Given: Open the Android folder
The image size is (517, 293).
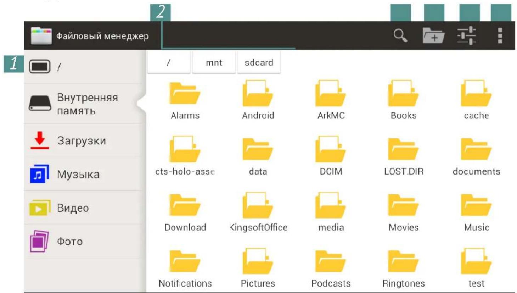Looking at the screenshot, I should click(258, 101).
